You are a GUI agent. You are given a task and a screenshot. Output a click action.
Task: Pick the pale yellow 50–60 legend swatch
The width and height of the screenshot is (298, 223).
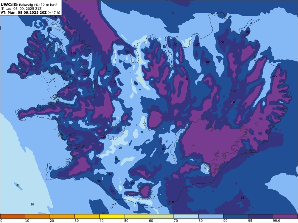pos(136,216)
